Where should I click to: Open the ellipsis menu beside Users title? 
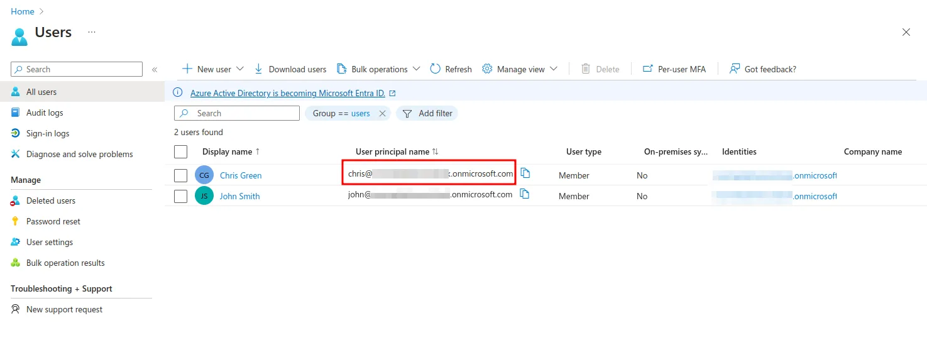click(92, 32)
